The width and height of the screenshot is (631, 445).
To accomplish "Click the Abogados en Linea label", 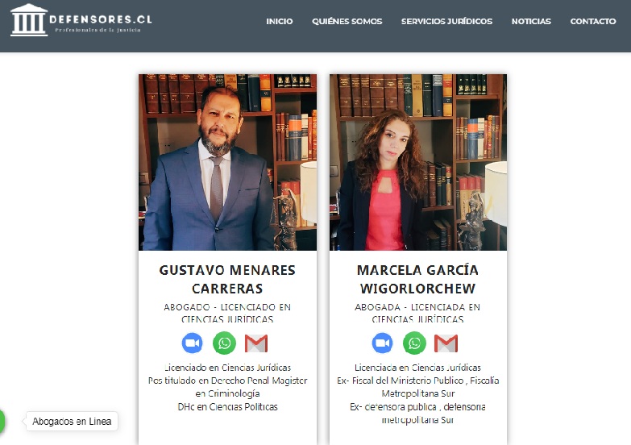I will pyautogui.click(x=72, y=422).
